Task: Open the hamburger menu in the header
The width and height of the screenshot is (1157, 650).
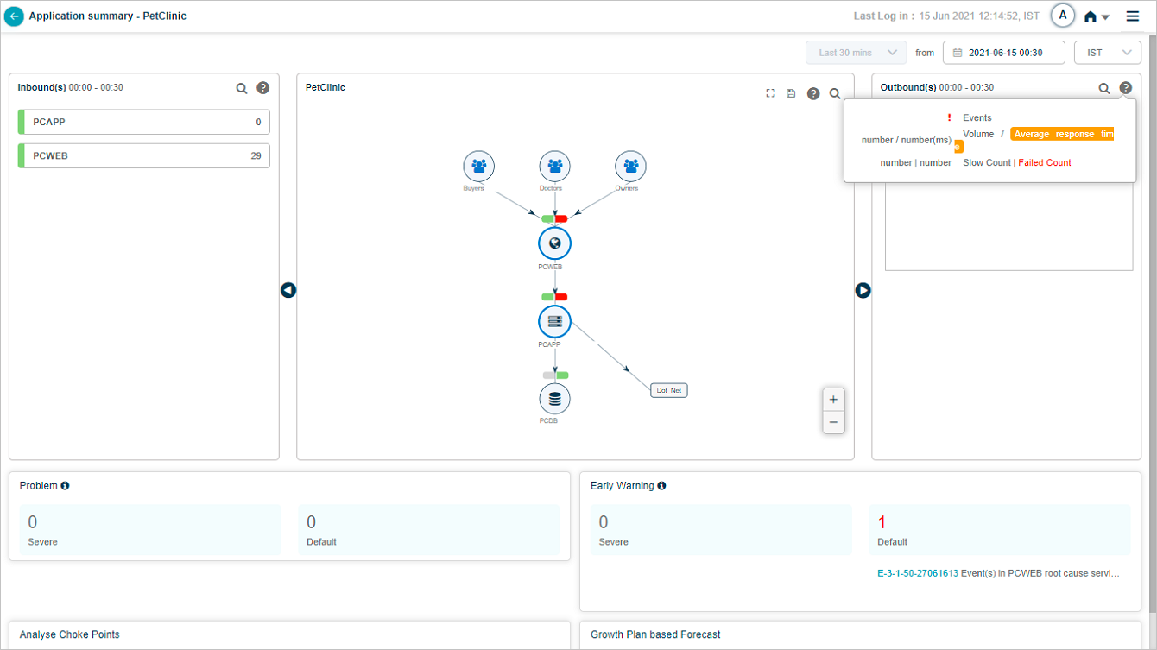Action: (x=1133, y=16)
